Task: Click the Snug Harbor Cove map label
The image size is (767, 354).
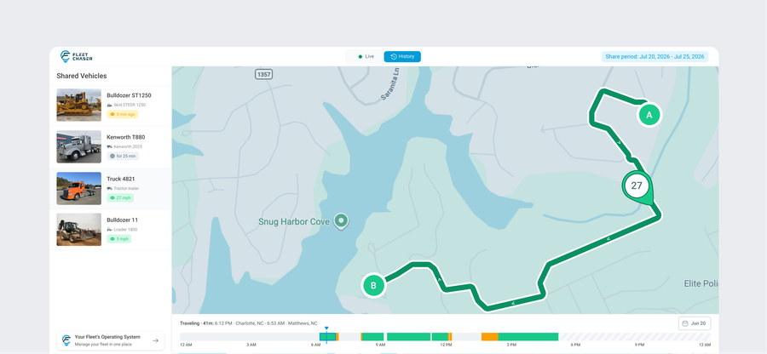Action: click(x=294, y=222)
